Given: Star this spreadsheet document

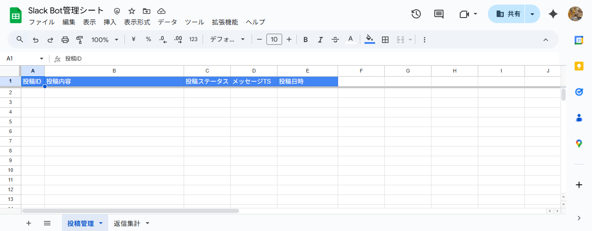Looking at the screenshot, I should tap(132, 11).
